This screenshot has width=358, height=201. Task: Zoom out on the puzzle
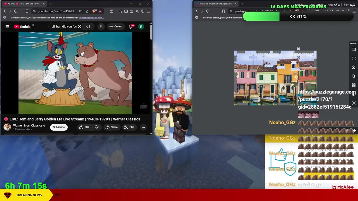(354, 76)
